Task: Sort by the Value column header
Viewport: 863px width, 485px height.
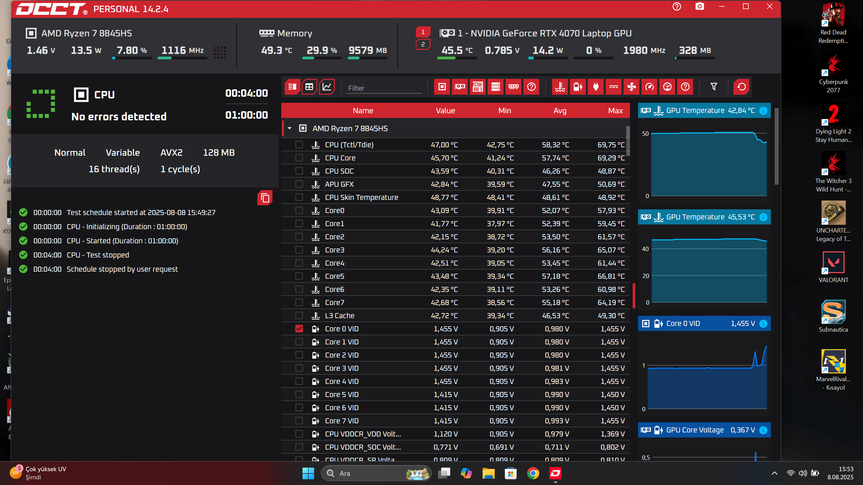Action: (x=445, y=111)
